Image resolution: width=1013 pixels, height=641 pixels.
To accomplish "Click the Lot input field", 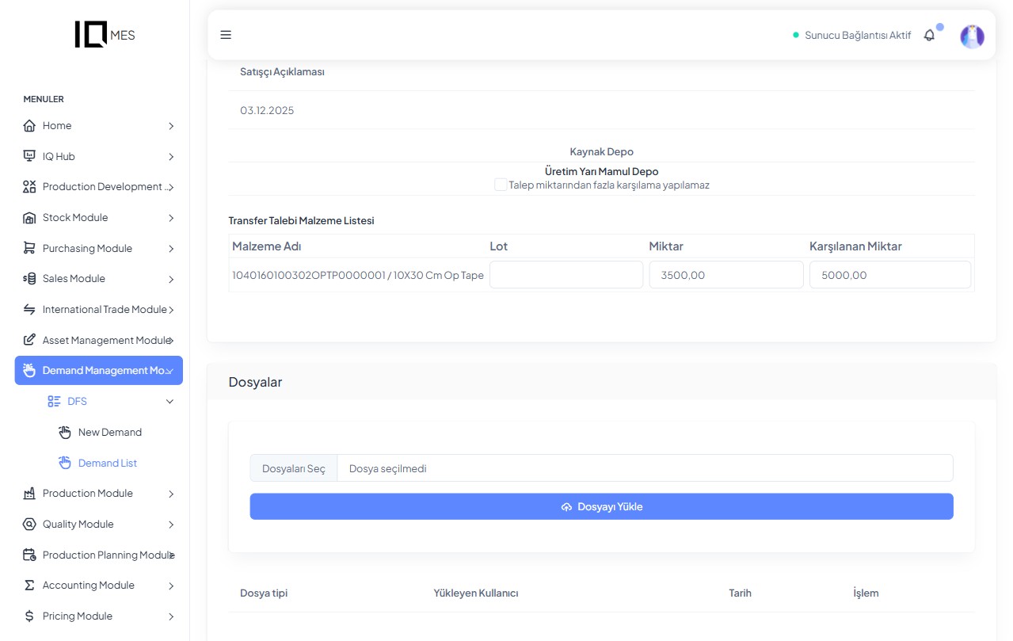I will click(x=566, y=275).
